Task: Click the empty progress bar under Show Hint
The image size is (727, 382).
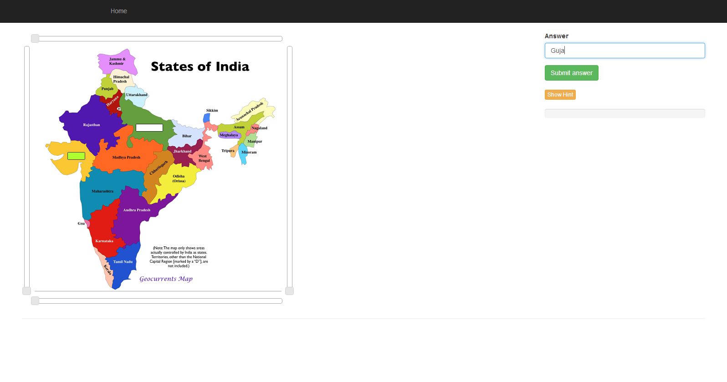Action: pos(625,113)
